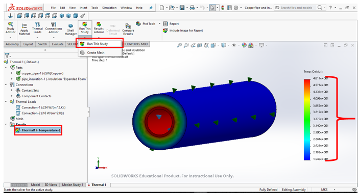Screen dimensions: 358x193
Task: Open the Tools menu
Action: [95, 8]
